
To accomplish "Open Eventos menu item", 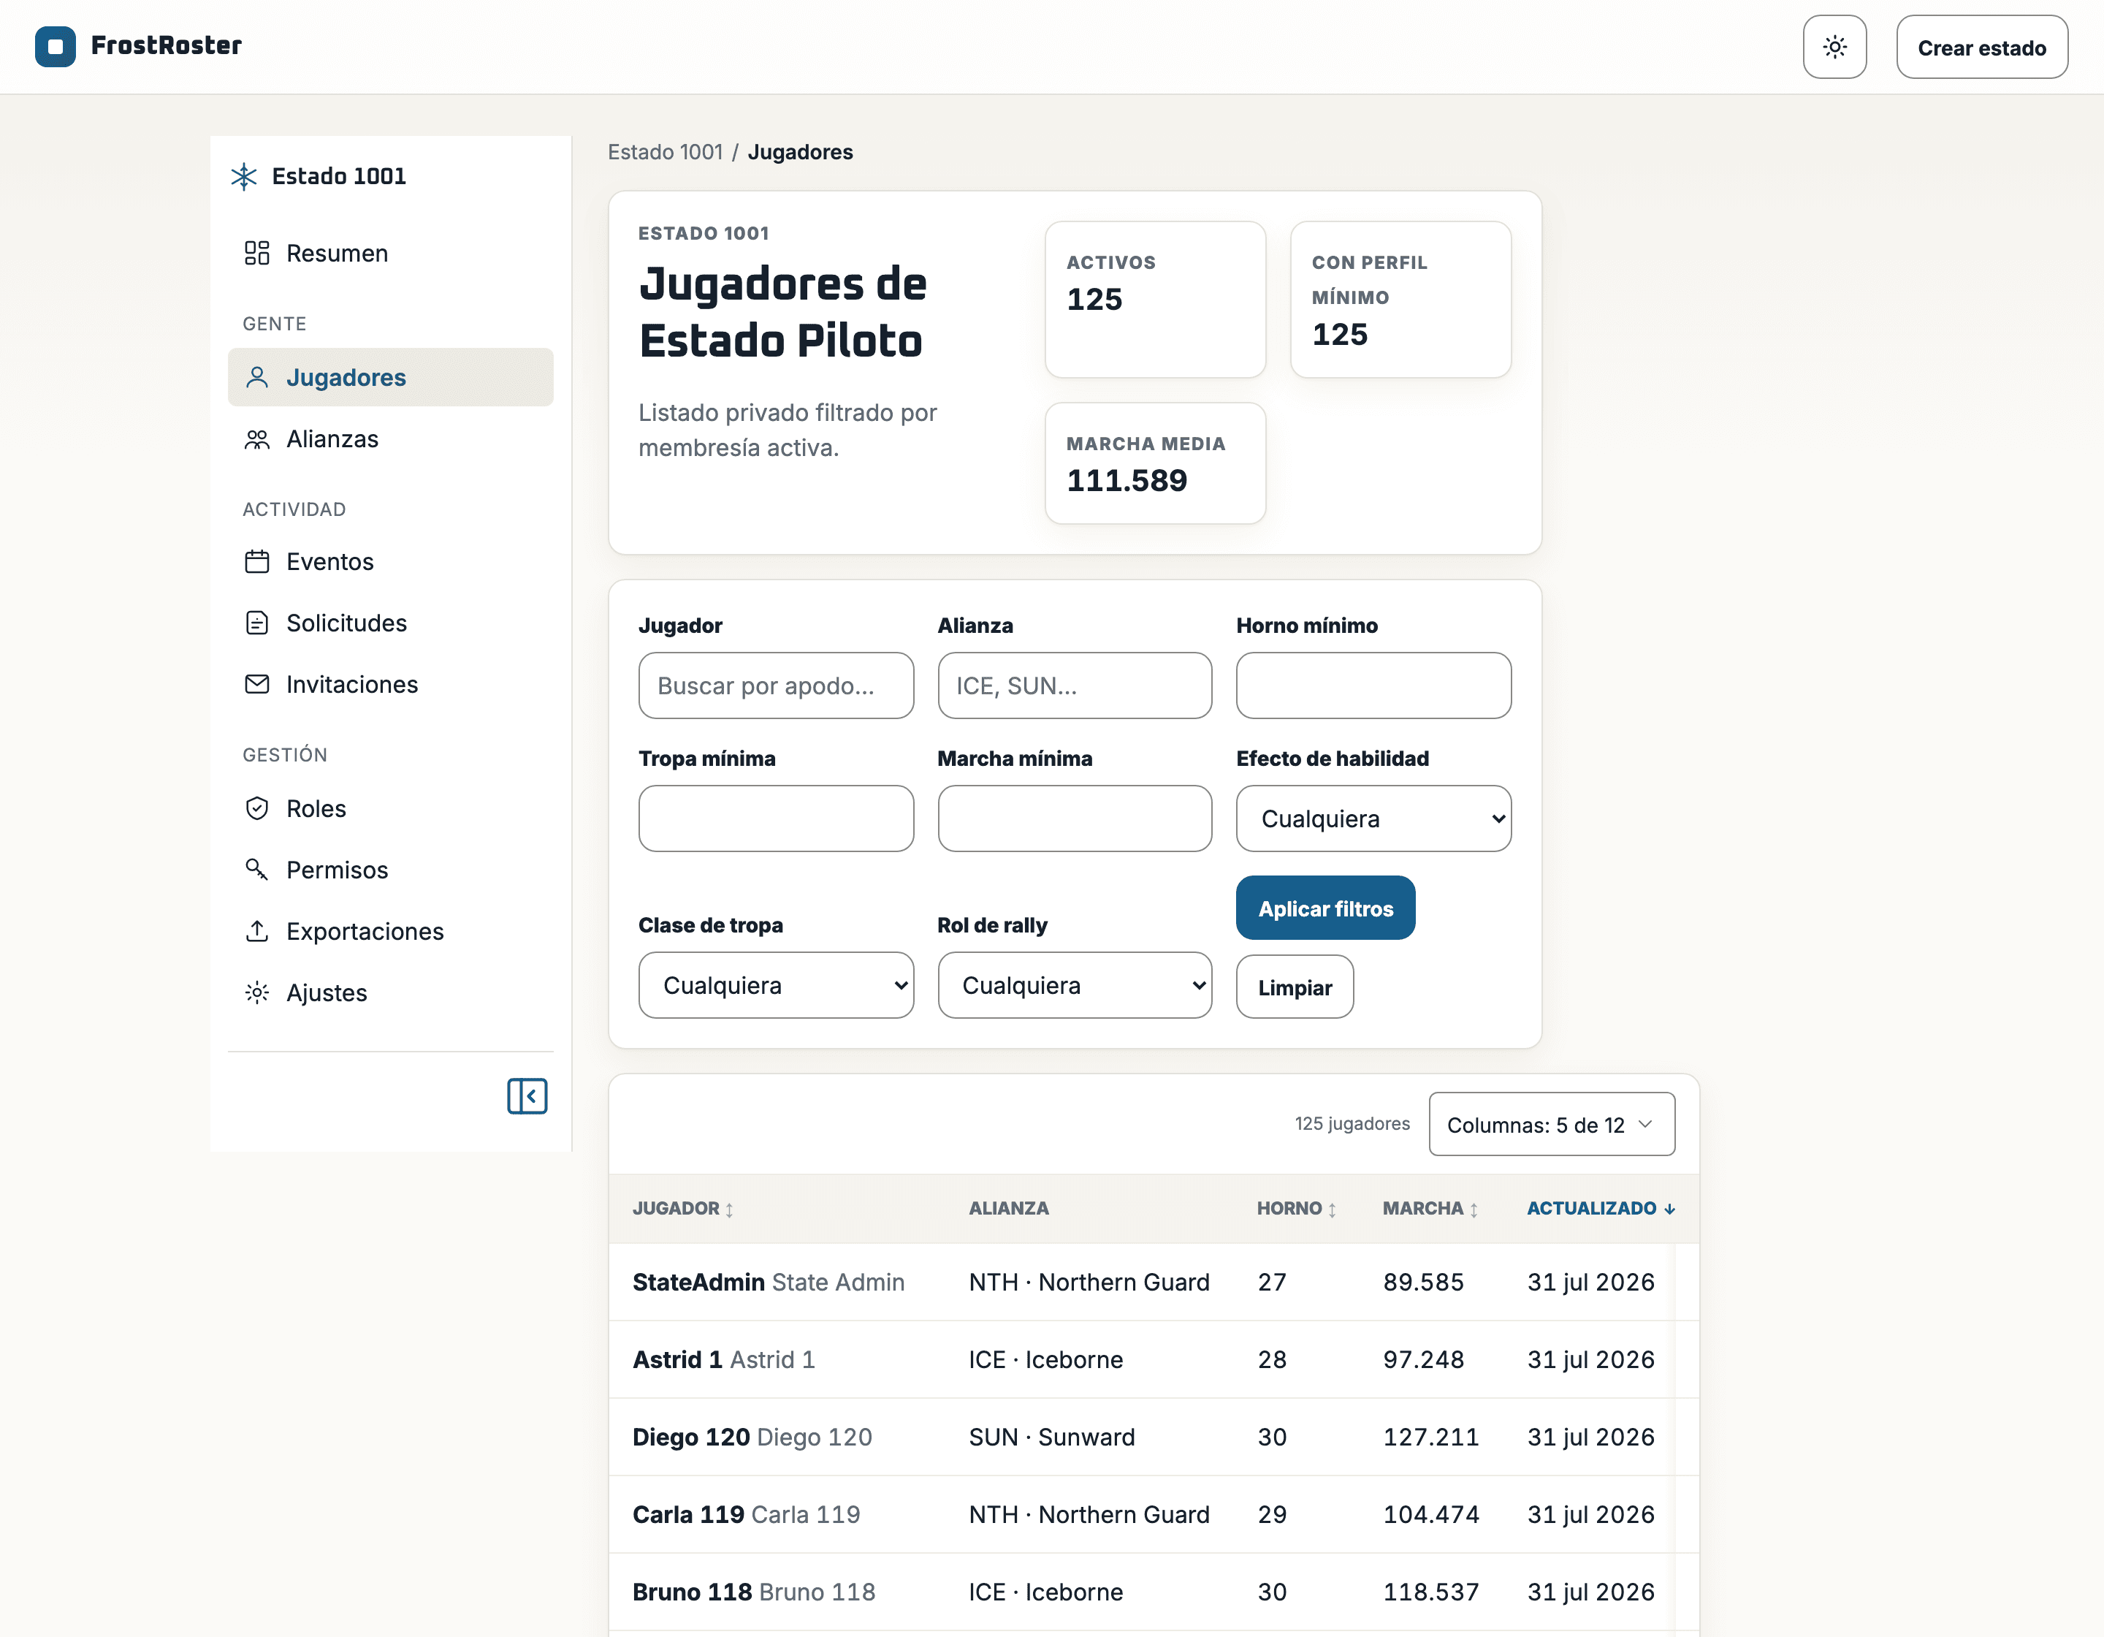I will 390,562.
